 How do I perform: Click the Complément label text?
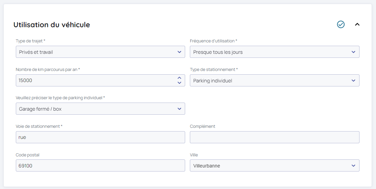(202, 126)
